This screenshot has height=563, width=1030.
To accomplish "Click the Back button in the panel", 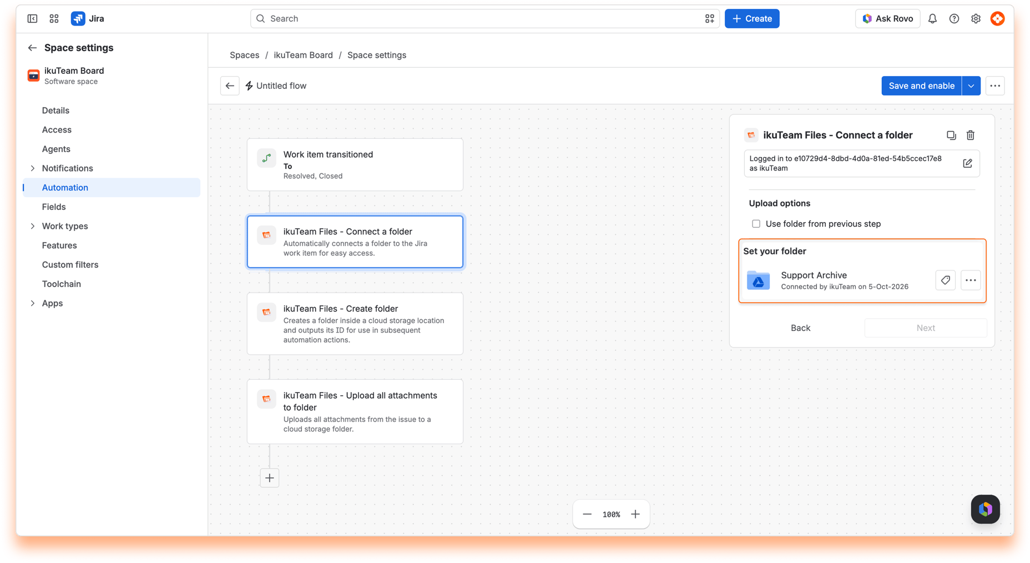I will pos(800,328).
